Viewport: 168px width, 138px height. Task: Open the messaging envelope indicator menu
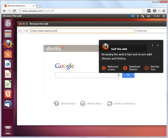[132, 16]
